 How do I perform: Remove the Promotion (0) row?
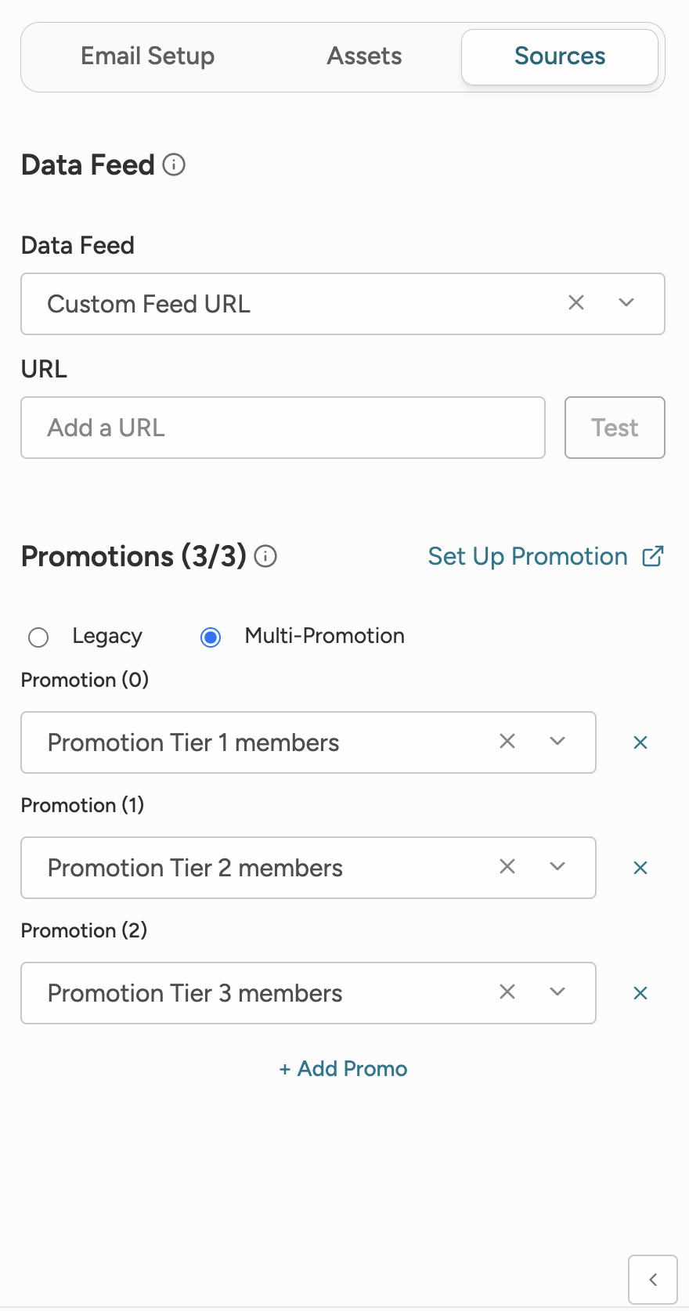tap(640, 742)
